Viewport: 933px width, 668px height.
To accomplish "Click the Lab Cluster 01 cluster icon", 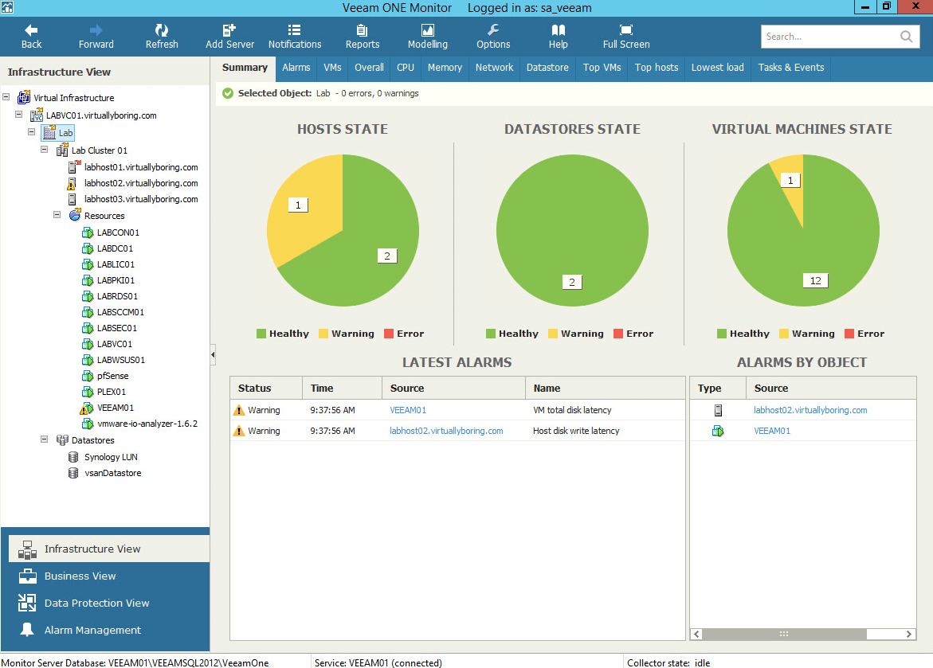I will [x=62, y=150].
